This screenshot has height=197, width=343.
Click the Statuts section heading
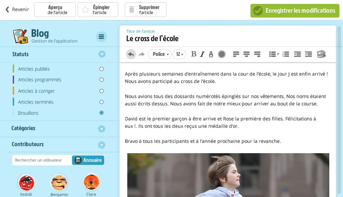[20, 54]
